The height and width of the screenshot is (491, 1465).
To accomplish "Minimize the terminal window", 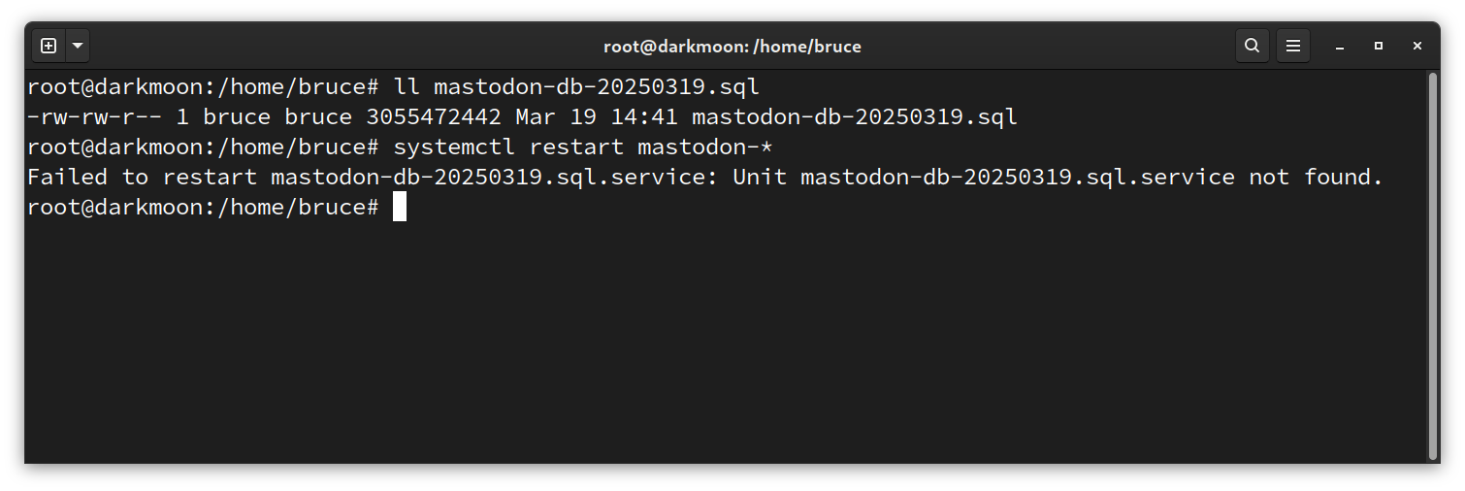I will coord(1340,46).
